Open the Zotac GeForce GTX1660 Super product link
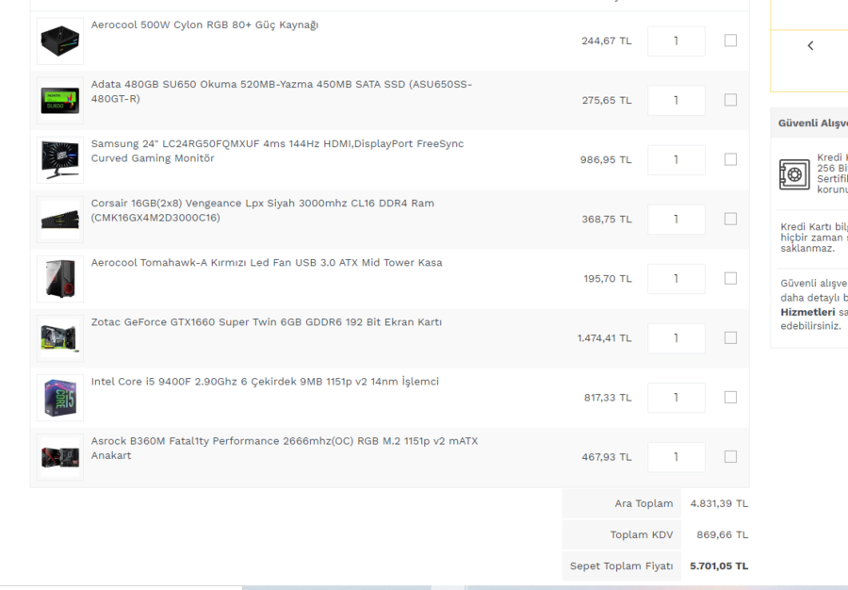The height and width of the screenshot is (590, 848). click(x=266, y=322)
